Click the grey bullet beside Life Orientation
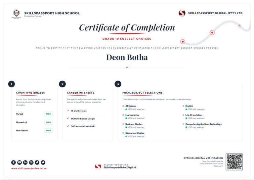Screen dimensions: 254x180 [x=183, y=115]
